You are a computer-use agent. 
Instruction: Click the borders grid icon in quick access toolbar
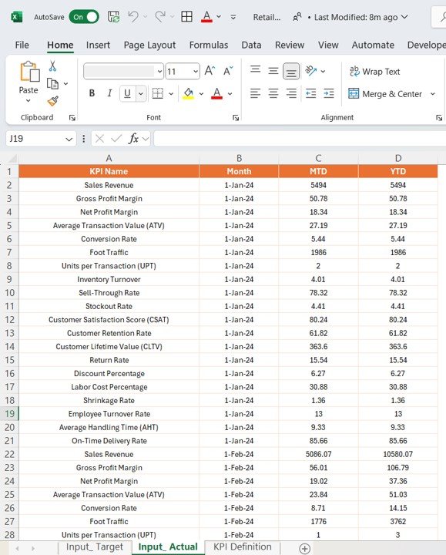coord(186,17)
